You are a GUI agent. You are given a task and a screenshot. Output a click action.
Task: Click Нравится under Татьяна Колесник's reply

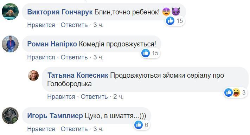[61, 97]
